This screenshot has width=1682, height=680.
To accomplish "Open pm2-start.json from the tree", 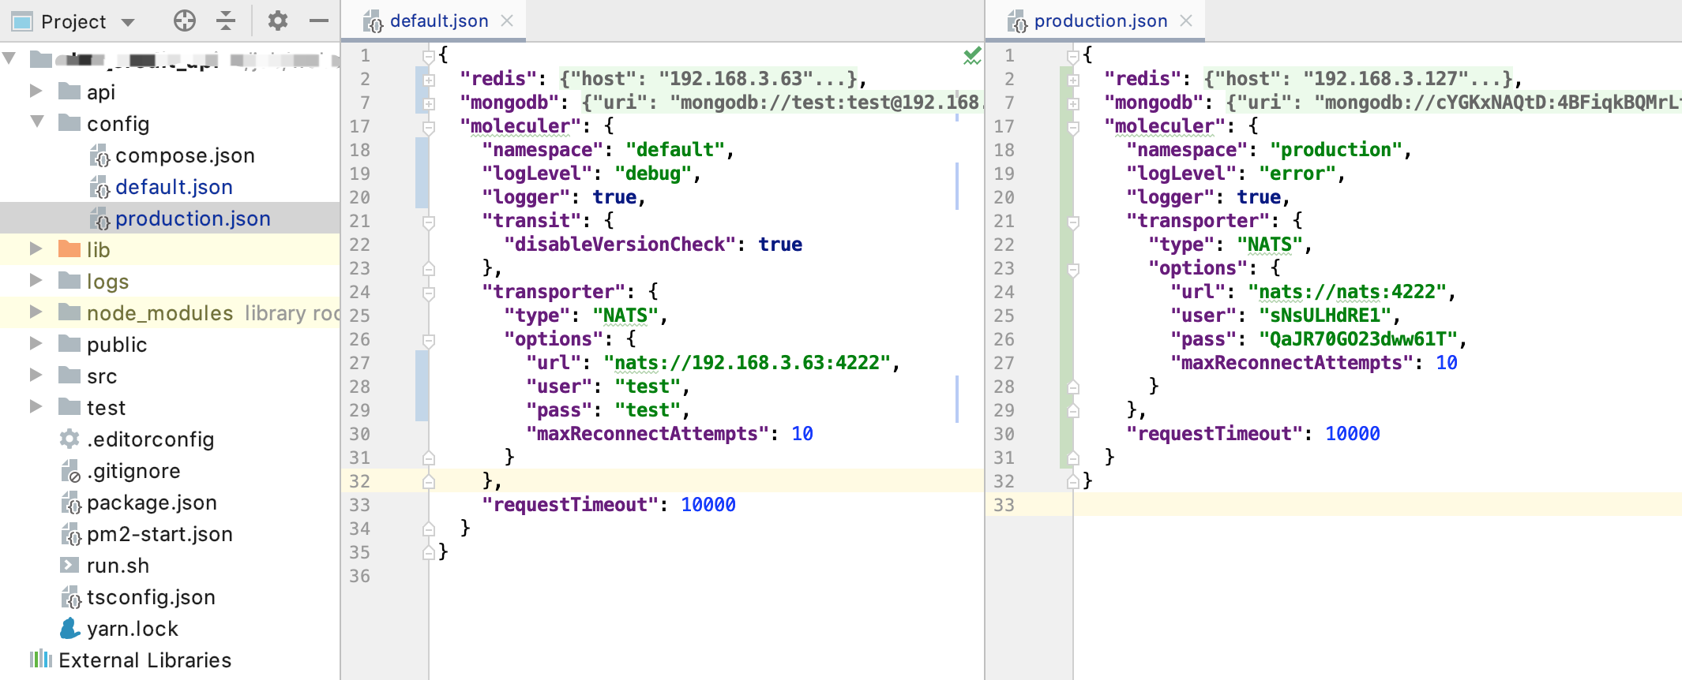I will click(x=160, y=534).
